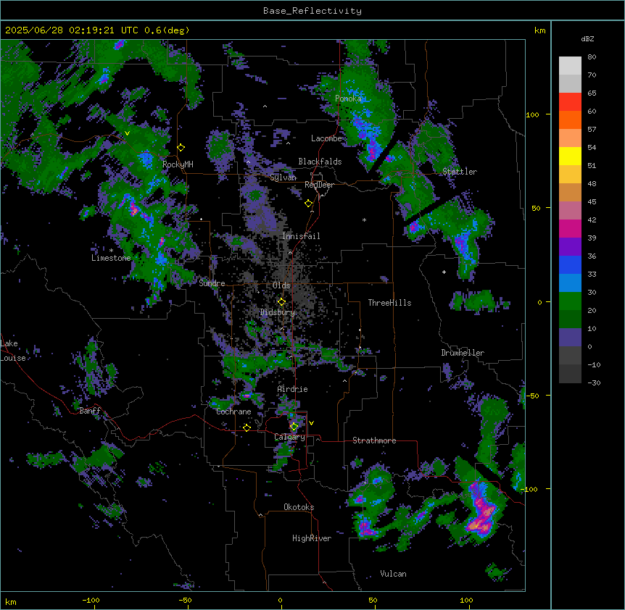Select the dark blue 33-36 dBZ swatch
The width and height of the screenshot is (625, 610).
pos(570,264)
